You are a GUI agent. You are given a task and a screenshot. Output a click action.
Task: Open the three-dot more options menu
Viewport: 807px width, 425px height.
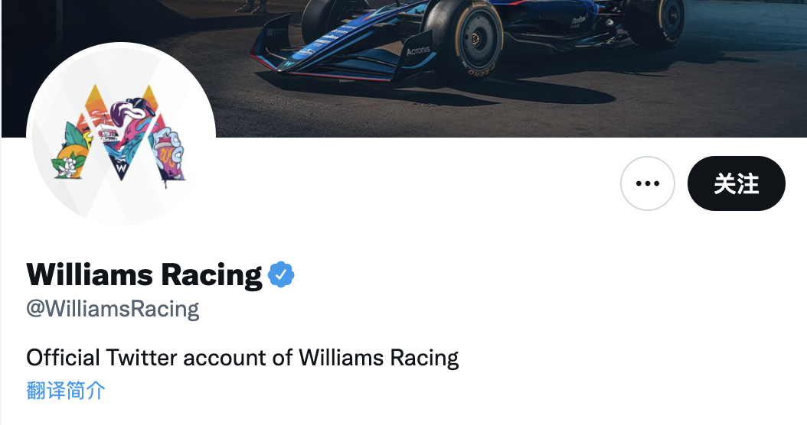[x=647, y=183]
